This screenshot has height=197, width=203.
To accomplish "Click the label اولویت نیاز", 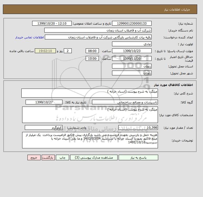I will tap(186, 44).
